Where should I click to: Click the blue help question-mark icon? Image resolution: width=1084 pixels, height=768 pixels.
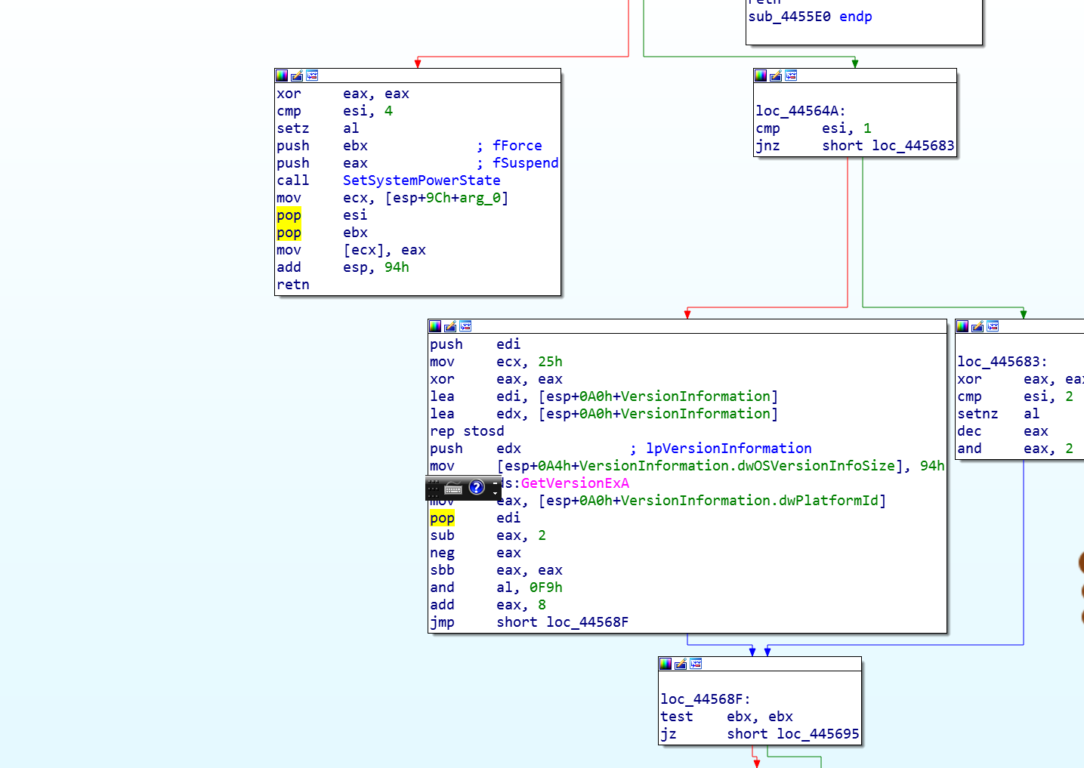point(477,487)
